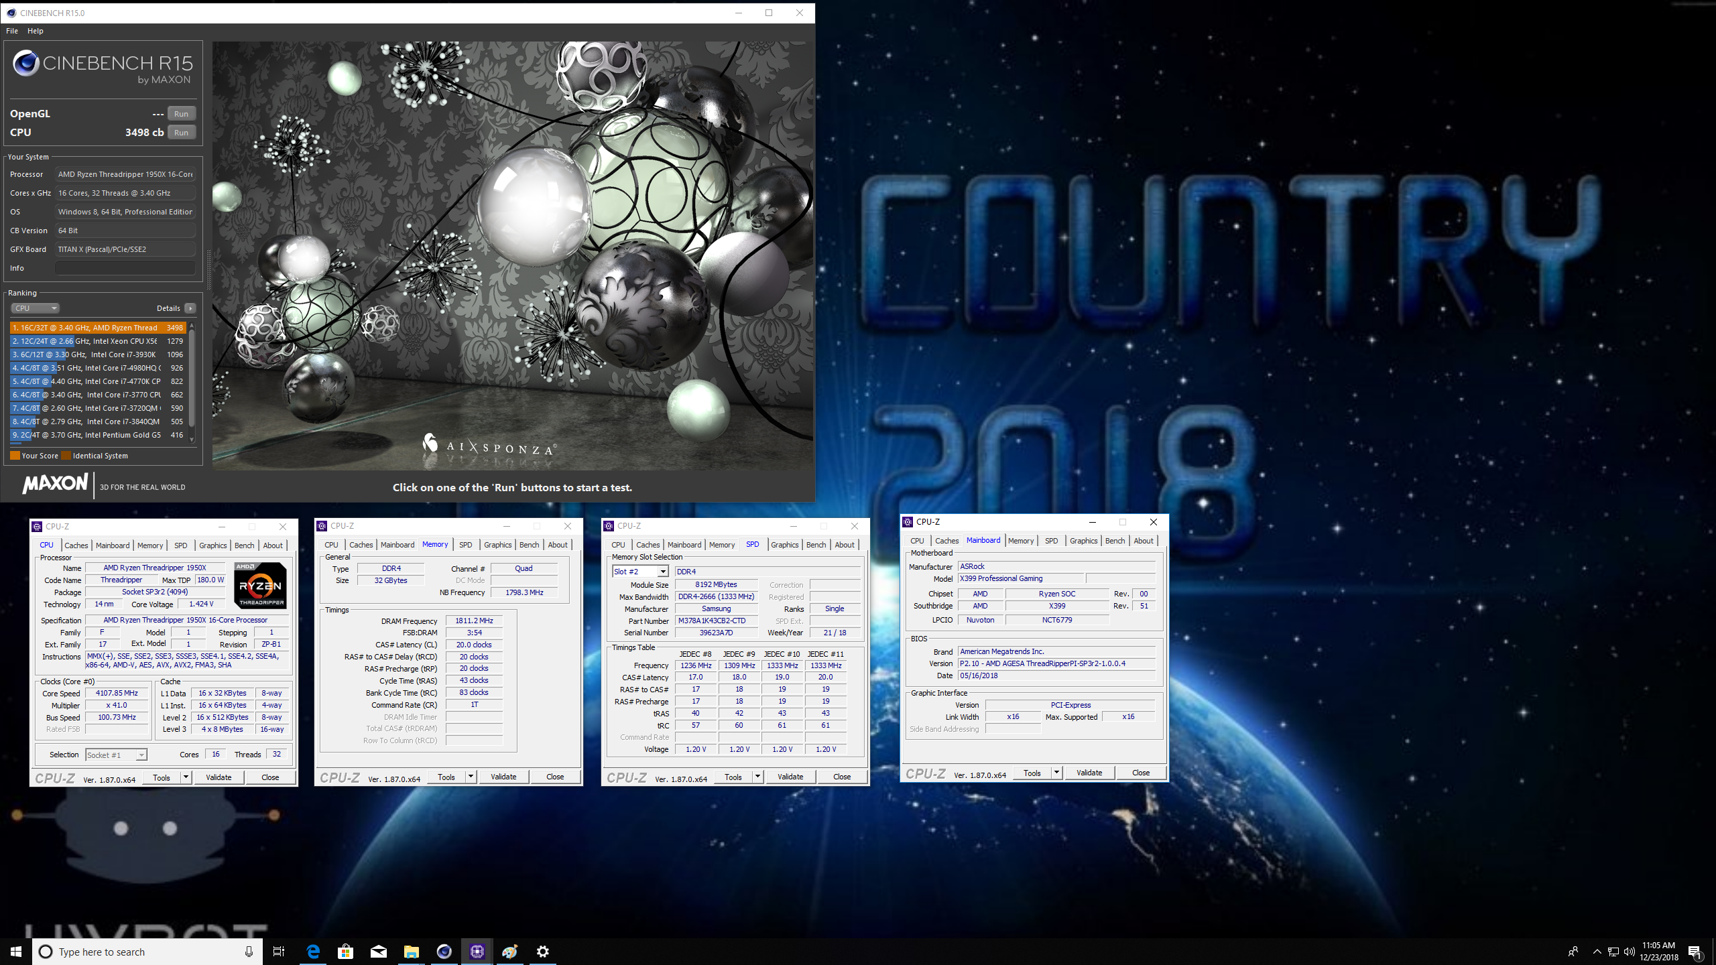This screenshot has width=1716, height=965.
Task: Expand Tools dropdown arrow in the CPU-Z Memory window
Action: click(471, 777)
